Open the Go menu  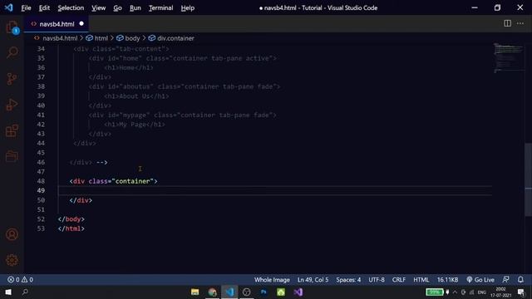117,7
